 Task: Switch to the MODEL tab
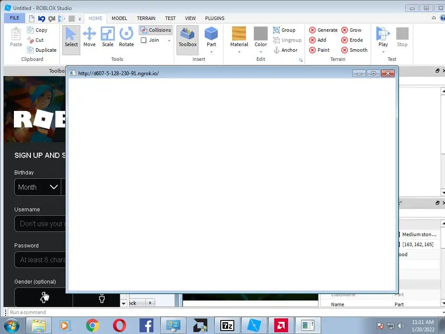click(119, 18)
